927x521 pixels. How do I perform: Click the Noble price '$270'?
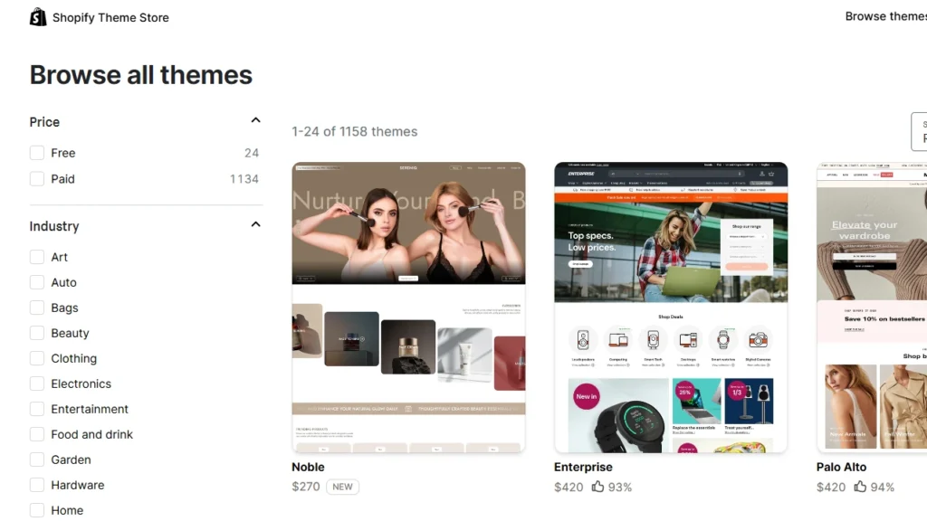(306, 487)
